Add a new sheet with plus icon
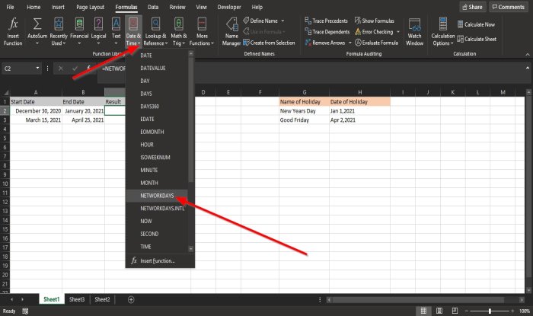This screenshot has height=316, width=533. coord(131,300)
